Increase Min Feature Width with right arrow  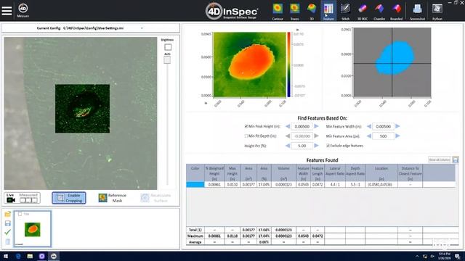pos(397,126)
